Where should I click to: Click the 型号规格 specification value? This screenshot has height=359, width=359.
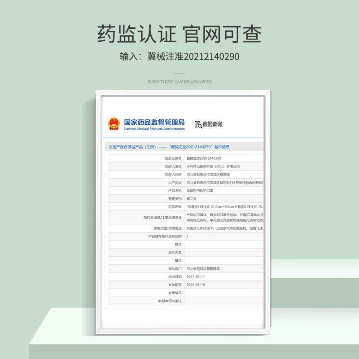point(224,206)
